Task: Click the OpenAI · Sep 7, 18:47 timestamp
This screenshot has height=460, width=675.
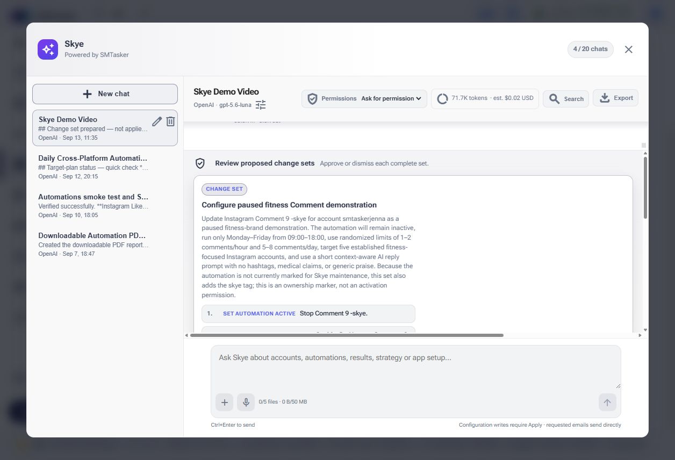Action: click(67, 254)
